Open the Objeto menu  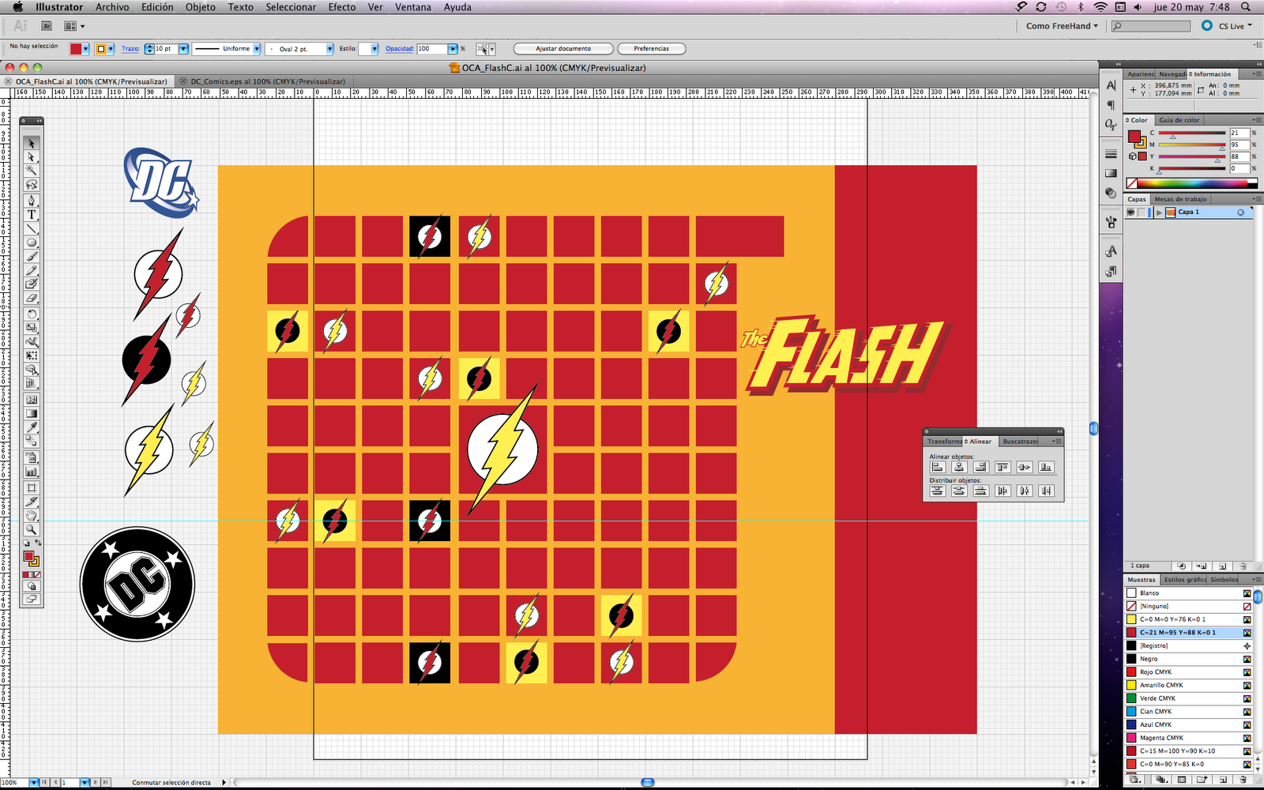point(201,7)
